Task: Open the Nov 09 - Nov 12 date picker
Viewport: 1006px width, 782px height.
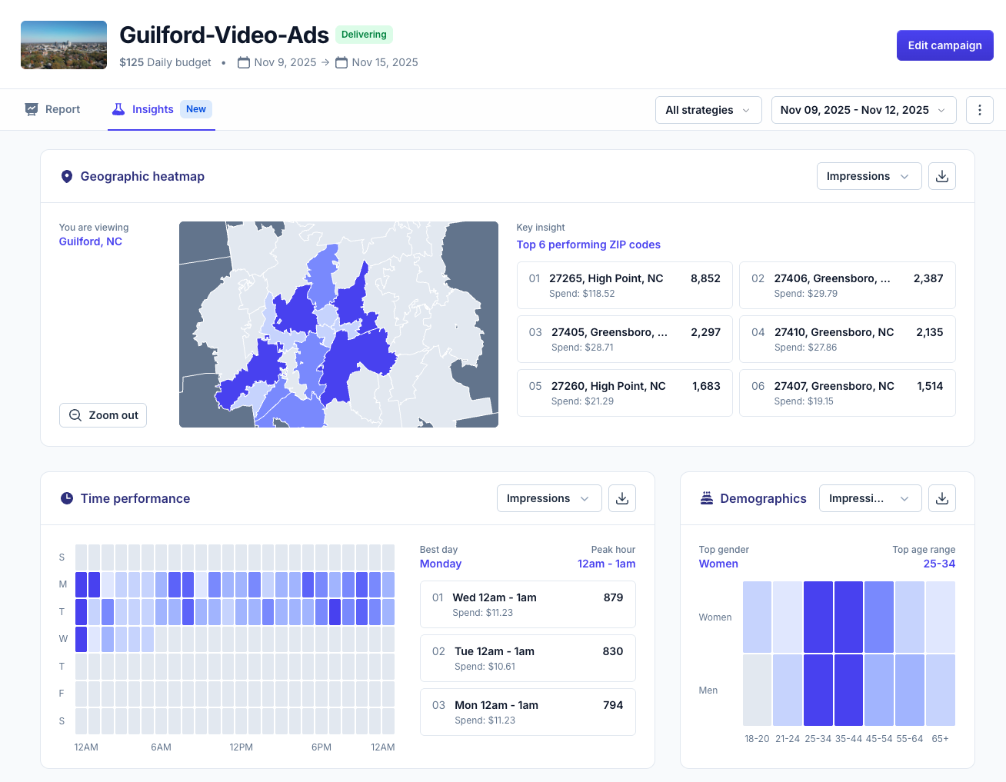Action: point(863,109)
